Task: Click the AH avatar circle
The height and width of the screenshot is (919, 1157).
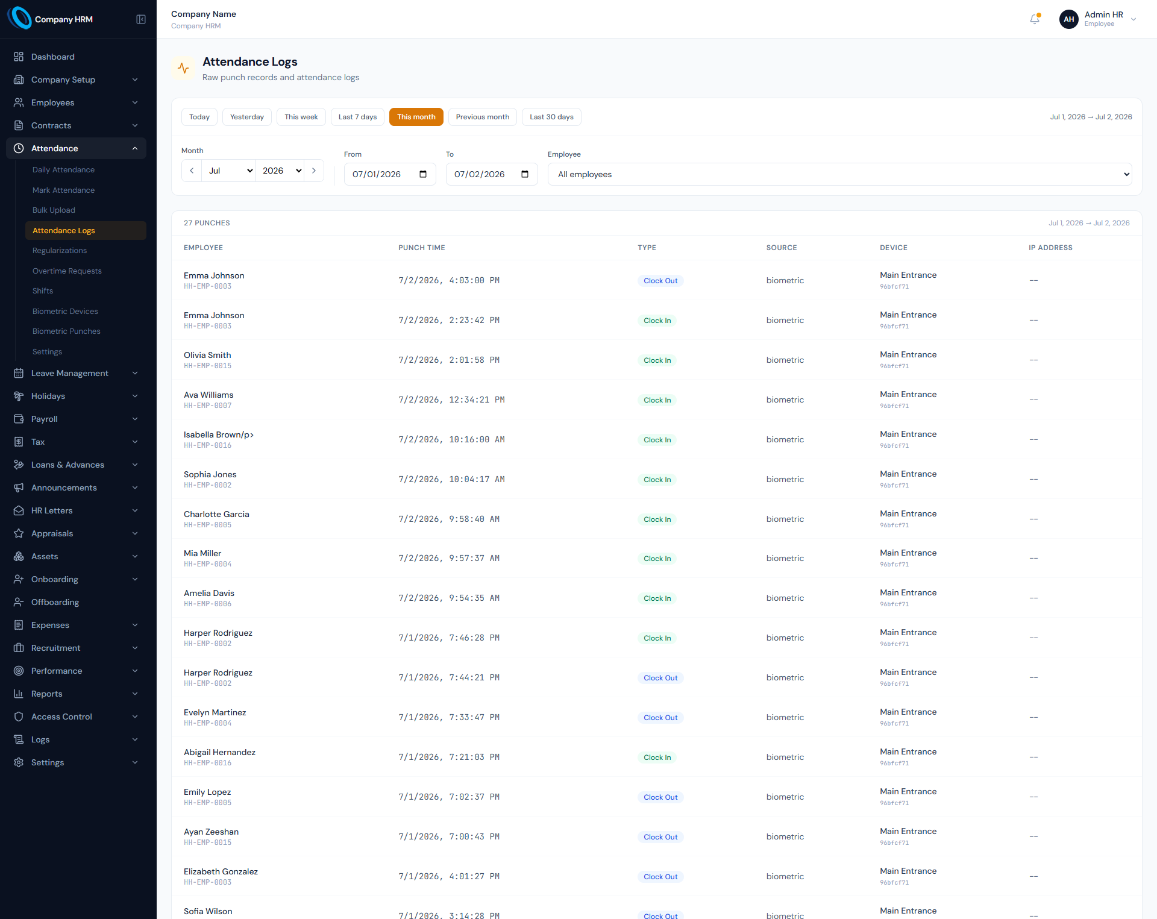Action: coord(1068,19)
